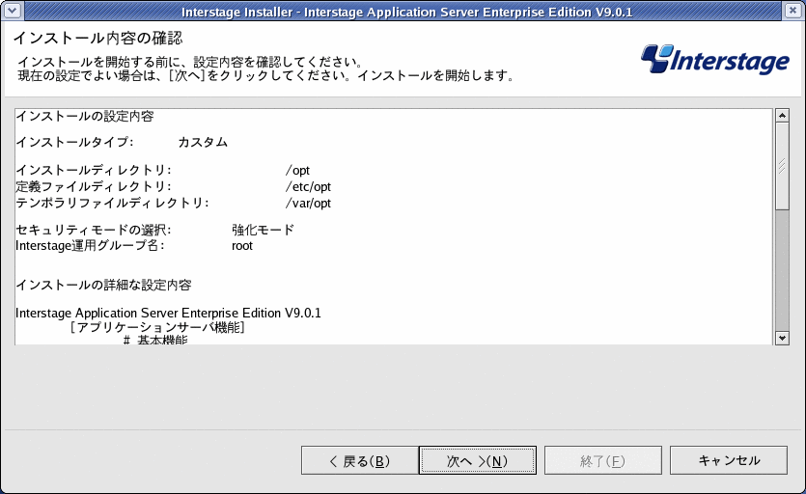Click the vertical scrollbar thumb
This screenshot has height=494, width=806.
click(x=782, y=166)
